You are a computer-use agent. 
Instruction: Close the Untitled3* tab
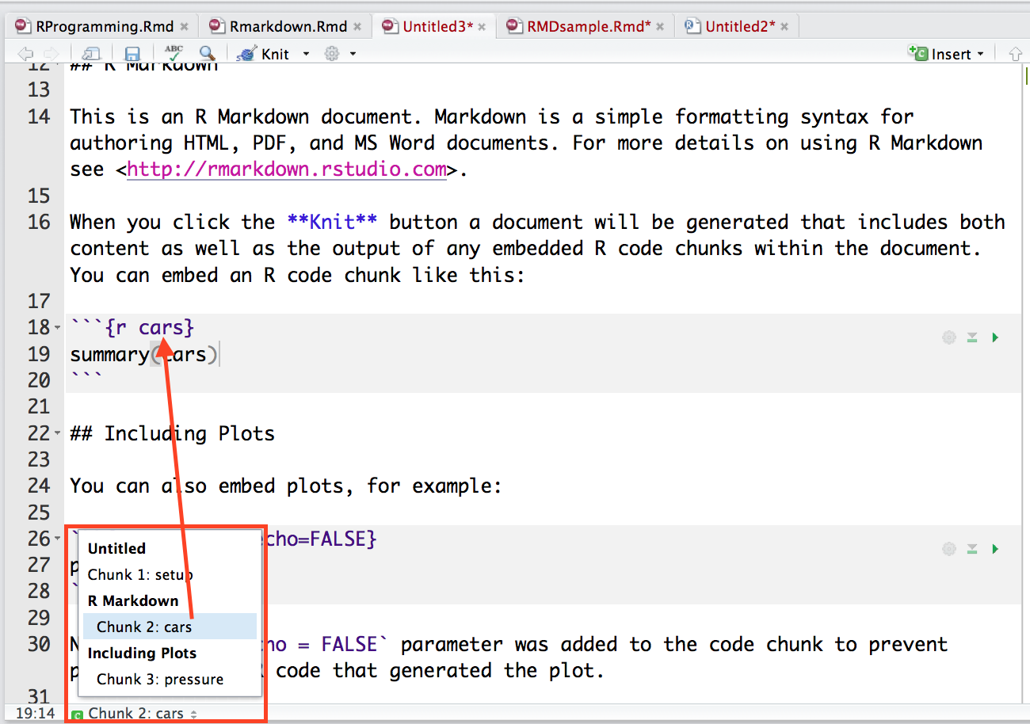(x=482, y=27)
